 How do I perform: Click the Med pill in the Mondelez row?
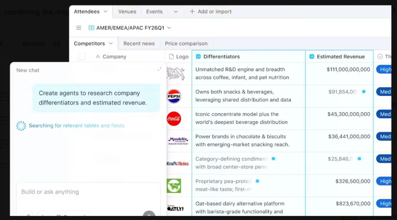[384, 136]
